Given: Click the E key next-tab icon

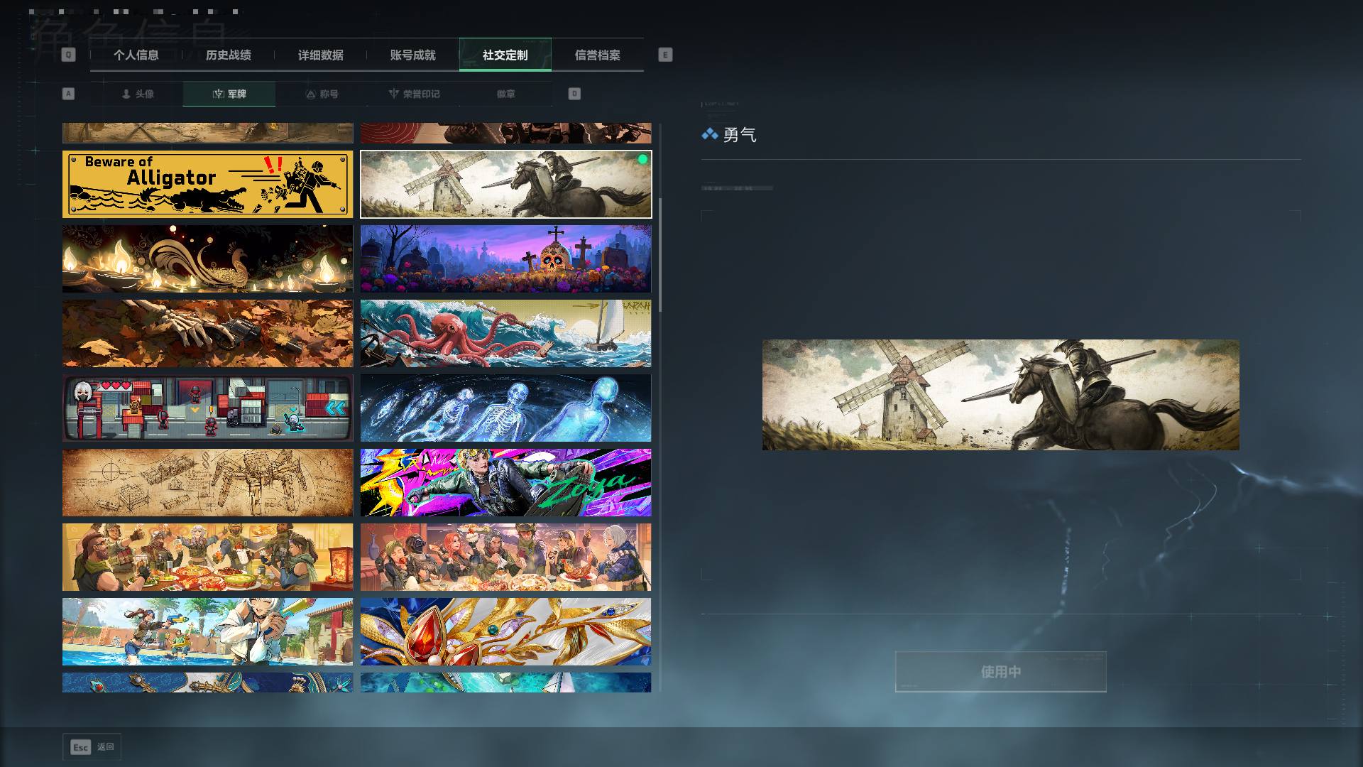Looking at the screenshot, I should pyautogui.click(x=665, y=55).
